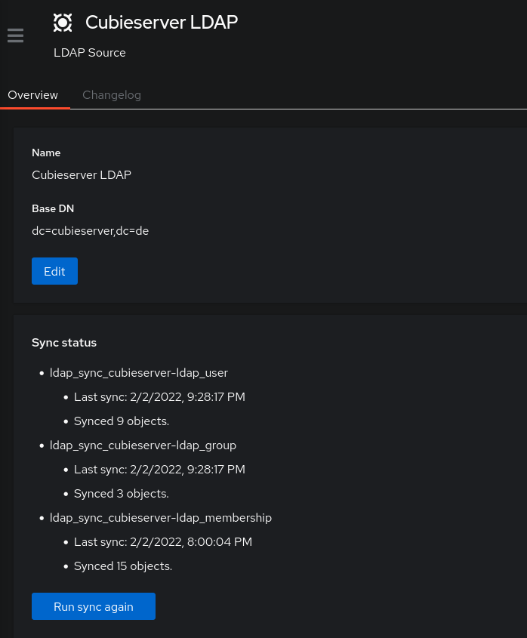Open the hamburger sidebar menu
The image size is (527, 638).
pos(15,35)
